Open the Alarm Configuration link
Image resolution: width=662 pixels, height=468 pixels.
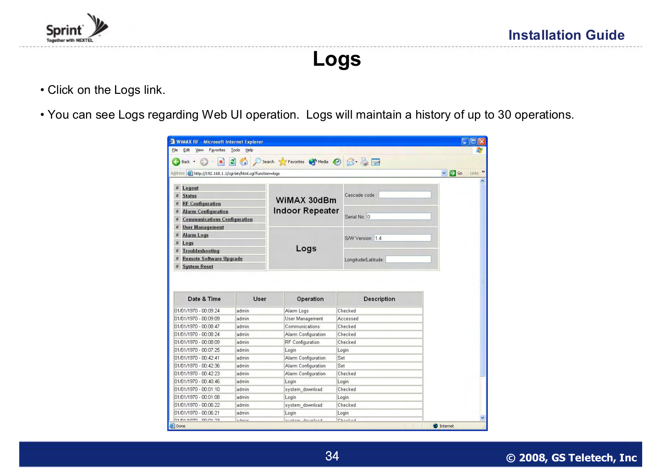[x=205, y=212]
